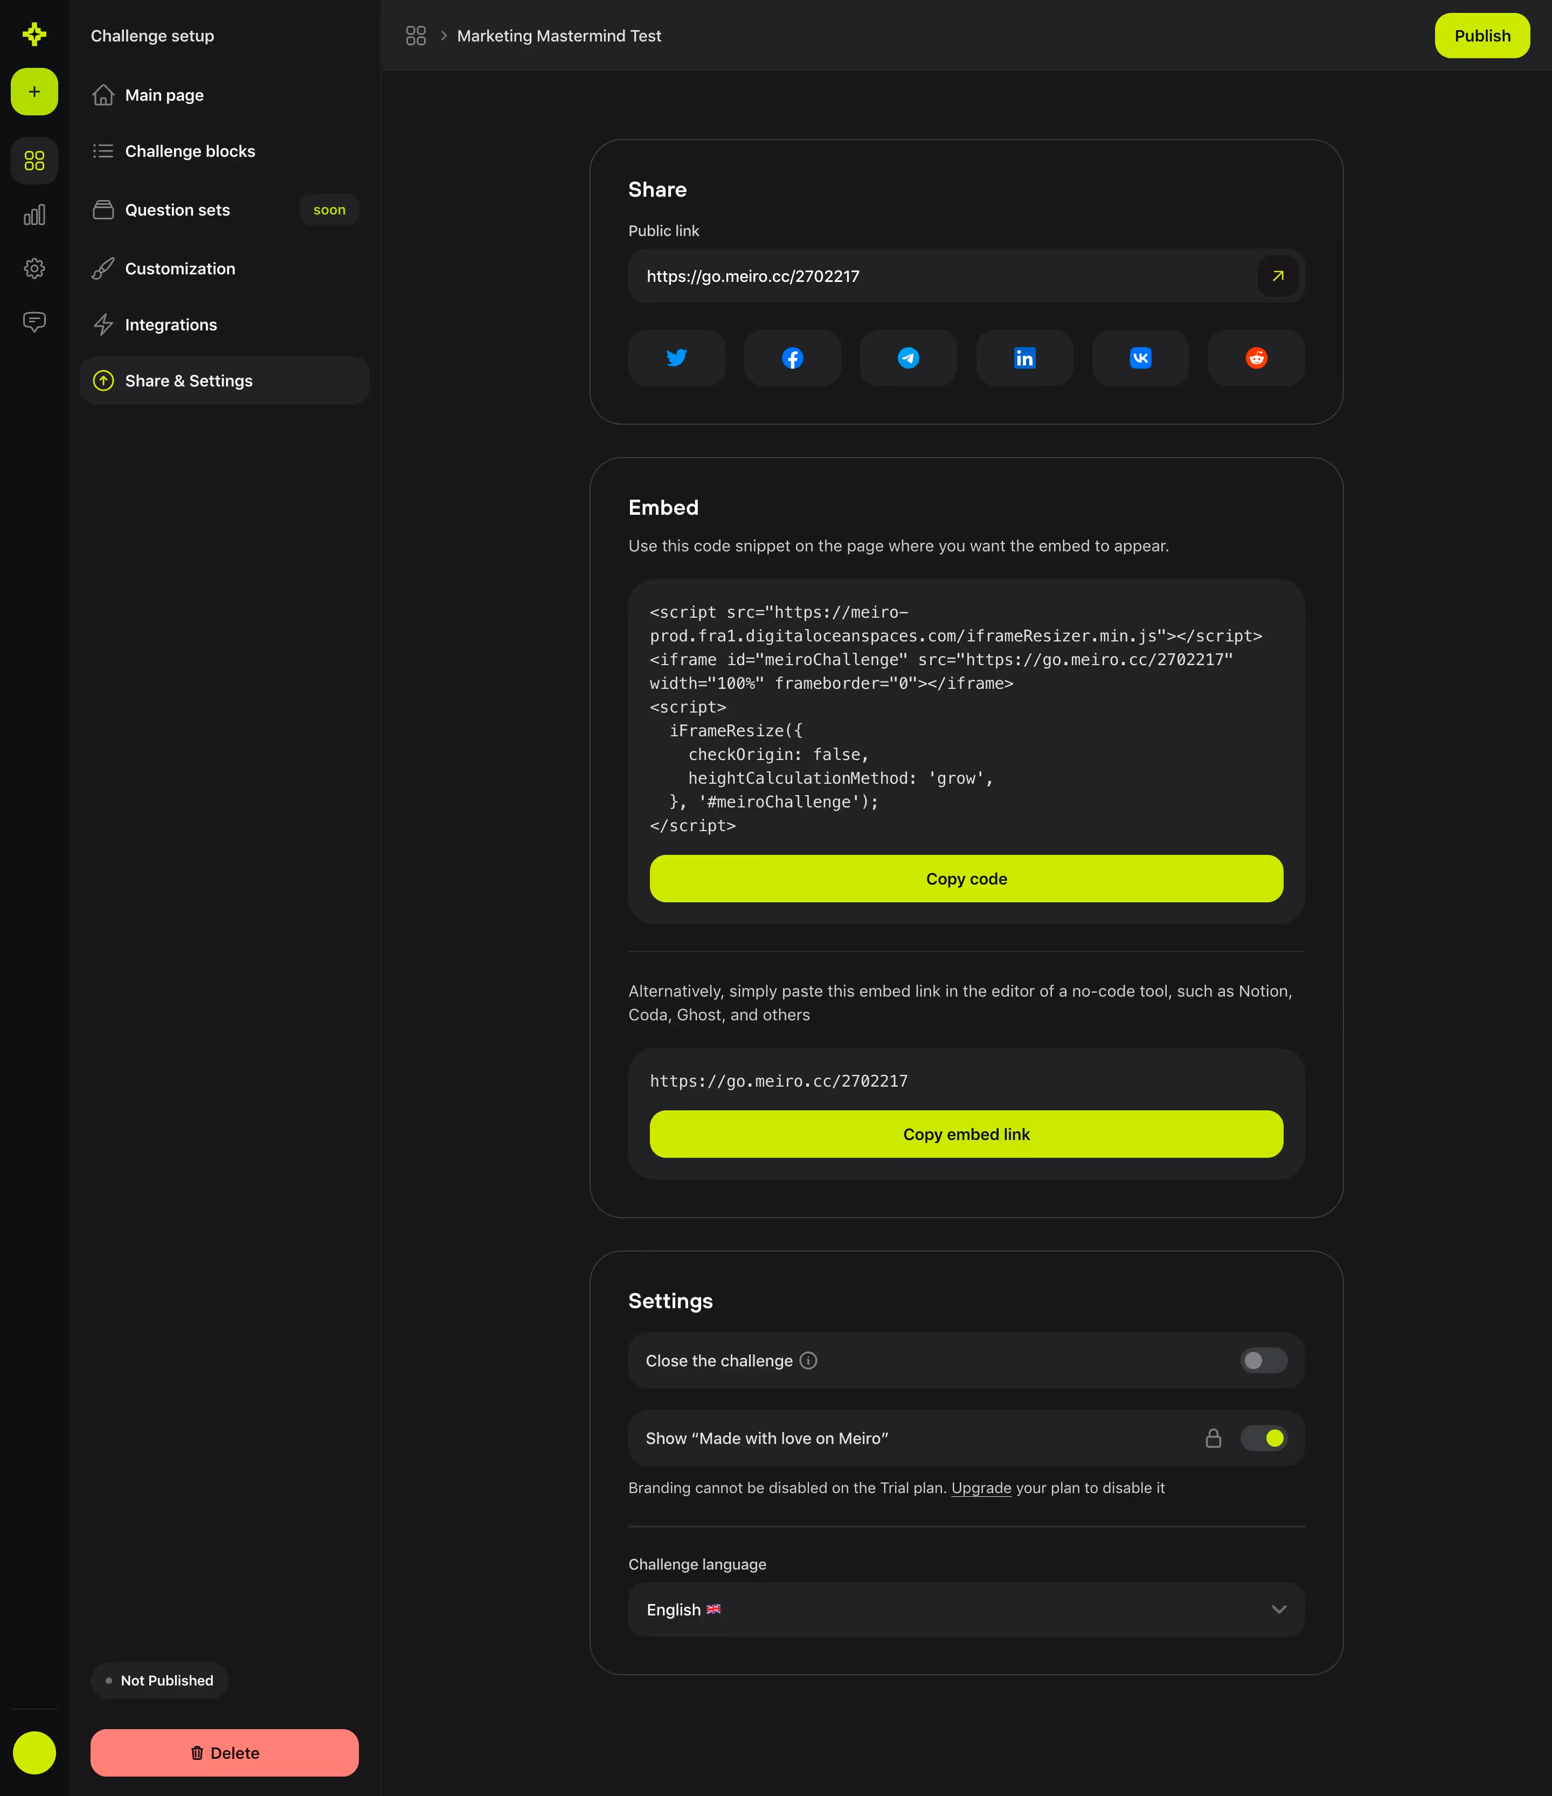Share the challenge on LinkedIn
This screenshot has width=1552, height=1796.
tap(1024, 358)
